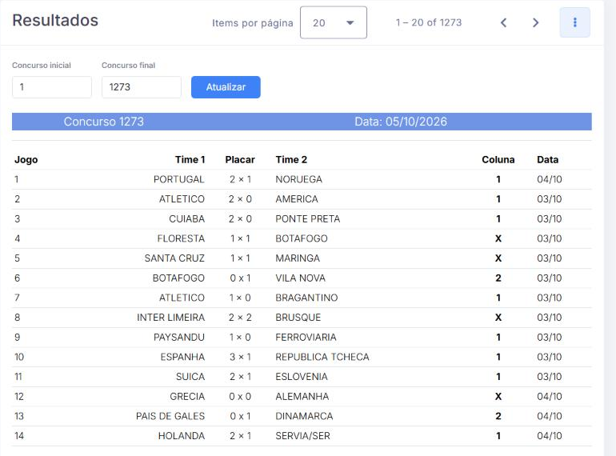Click the Atualizar button
This screenshot has width=616, height=456.
tap(226, 87)
